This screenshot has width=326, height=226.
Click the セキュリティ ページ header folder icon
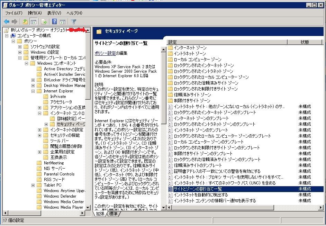coord(99,31)
